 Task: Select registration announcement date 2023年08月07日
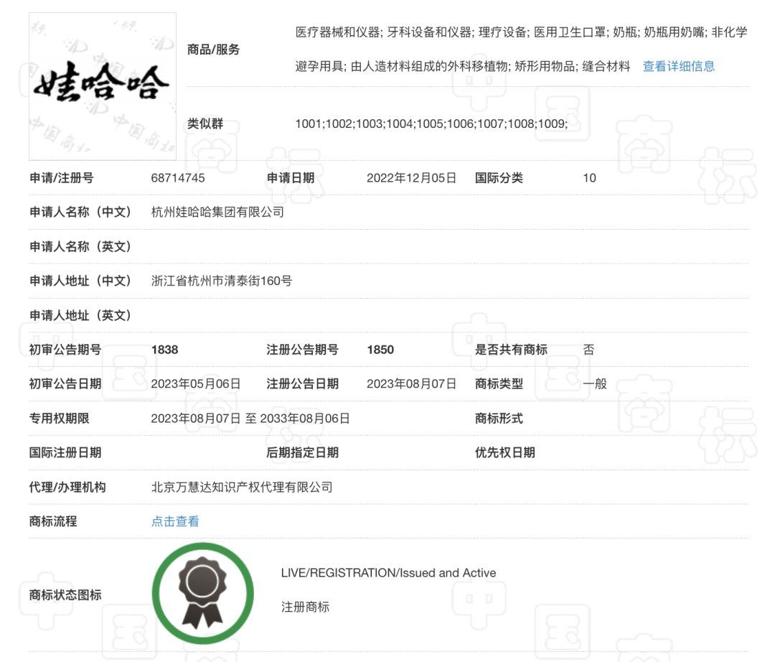click(411, 384)
